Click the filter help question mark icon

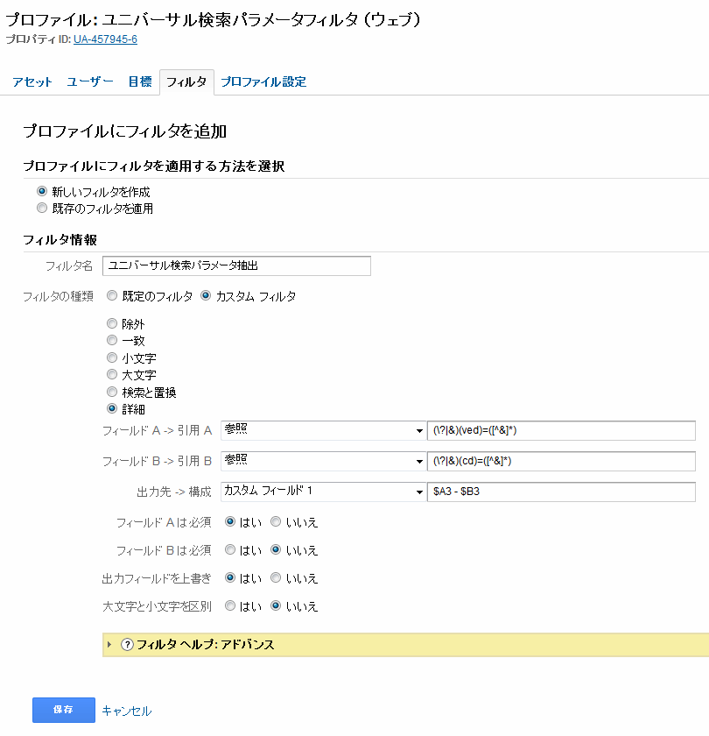pyautogui.click(x=127, y=645)
